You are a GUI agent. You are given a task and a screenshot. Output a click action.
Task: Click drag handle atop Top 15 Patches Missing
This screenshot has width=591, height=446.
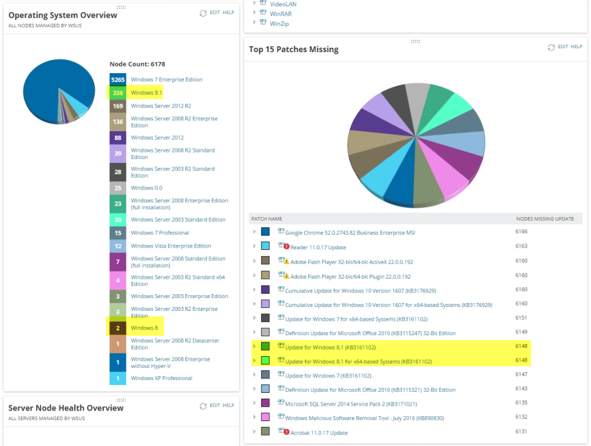(415, 42)
